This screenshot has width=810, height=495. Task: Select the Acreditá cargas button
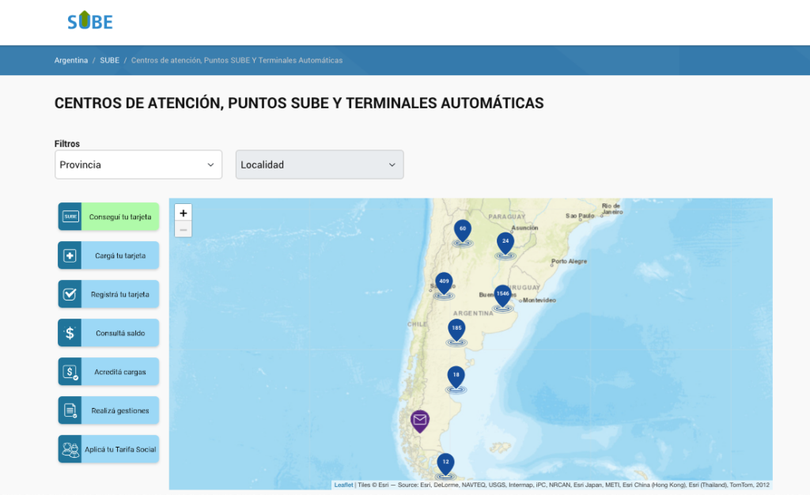pyautogui.click(x=108, y=372)
